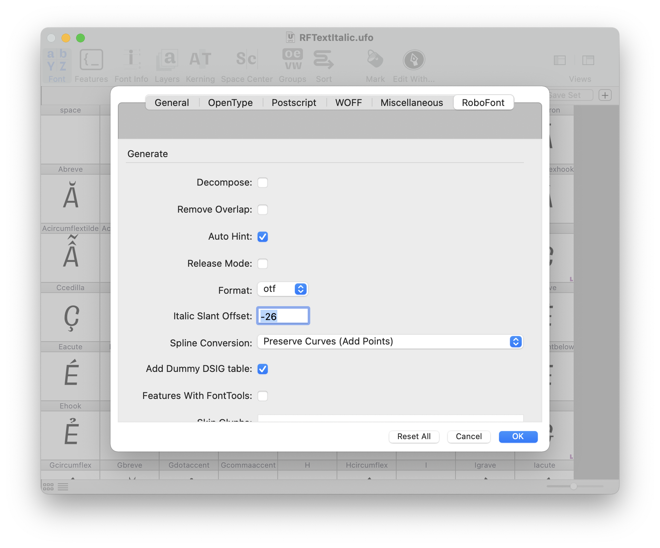Open the Spline Conversion dropdown
Screen dimensions: 660x548
tap(390, 342)
